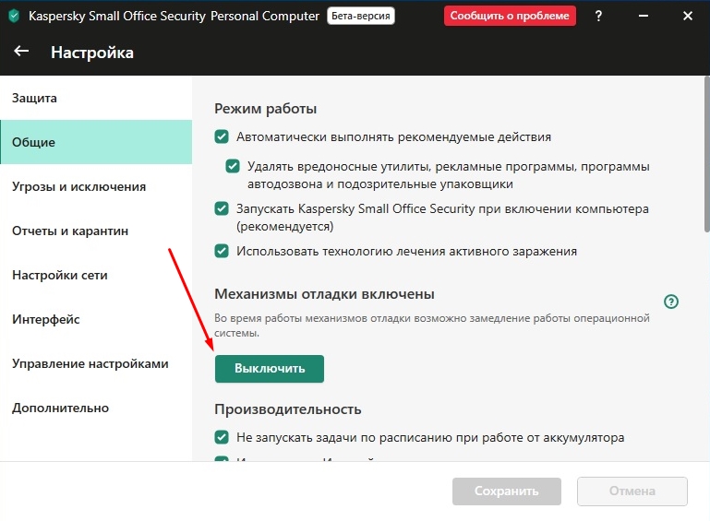Screen dimensions: 710x521
Task: Click the 'Бета-версия' badge
Action: (x=361, y=16)
